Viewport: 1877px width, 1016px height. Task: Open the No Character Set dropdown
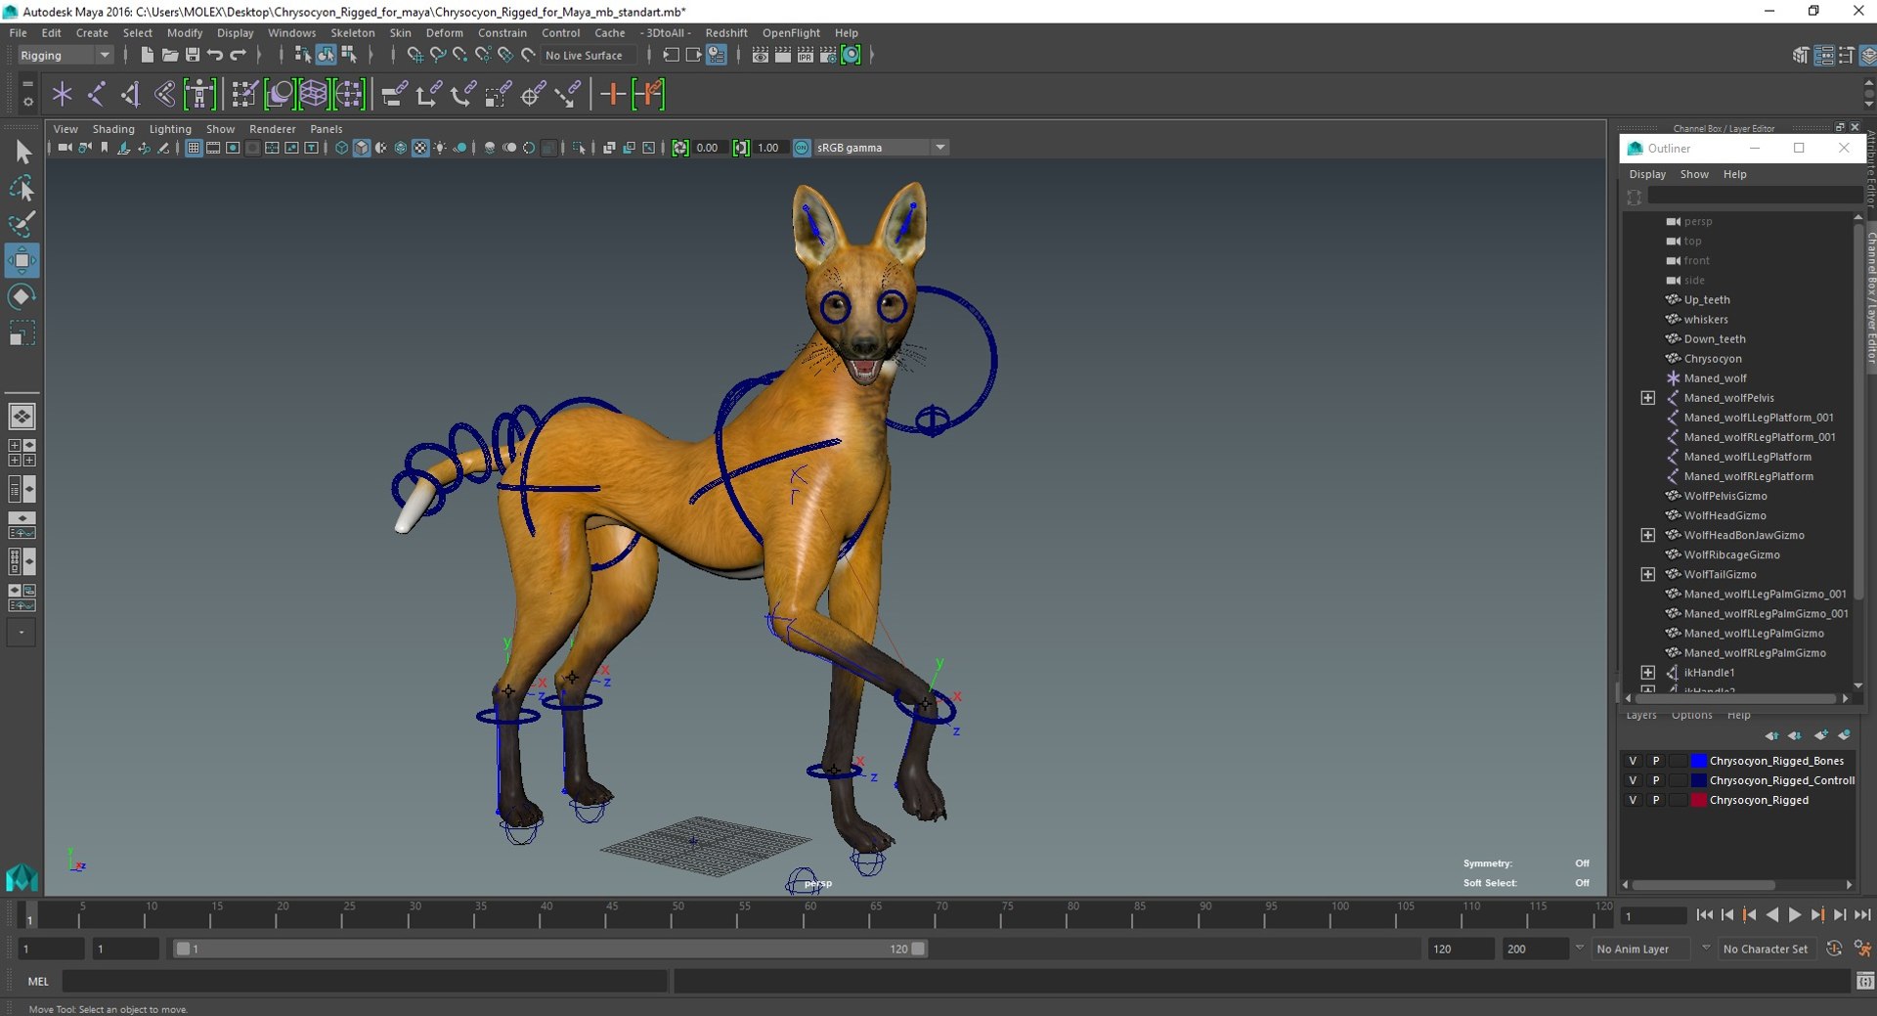tap(1766, 949)
